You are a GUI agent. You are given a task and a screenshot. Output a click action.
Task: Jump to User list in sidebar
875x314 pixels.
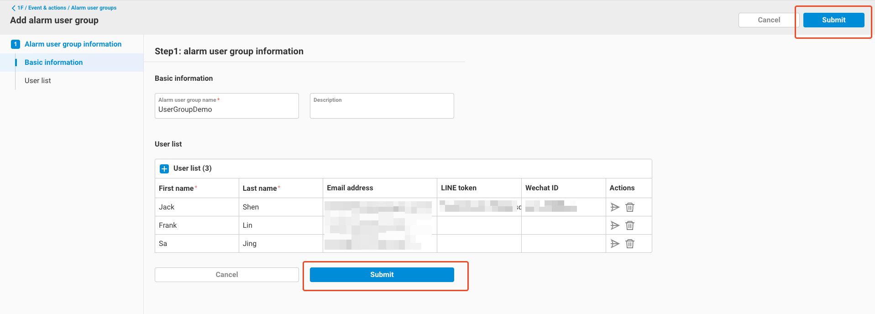38,81
